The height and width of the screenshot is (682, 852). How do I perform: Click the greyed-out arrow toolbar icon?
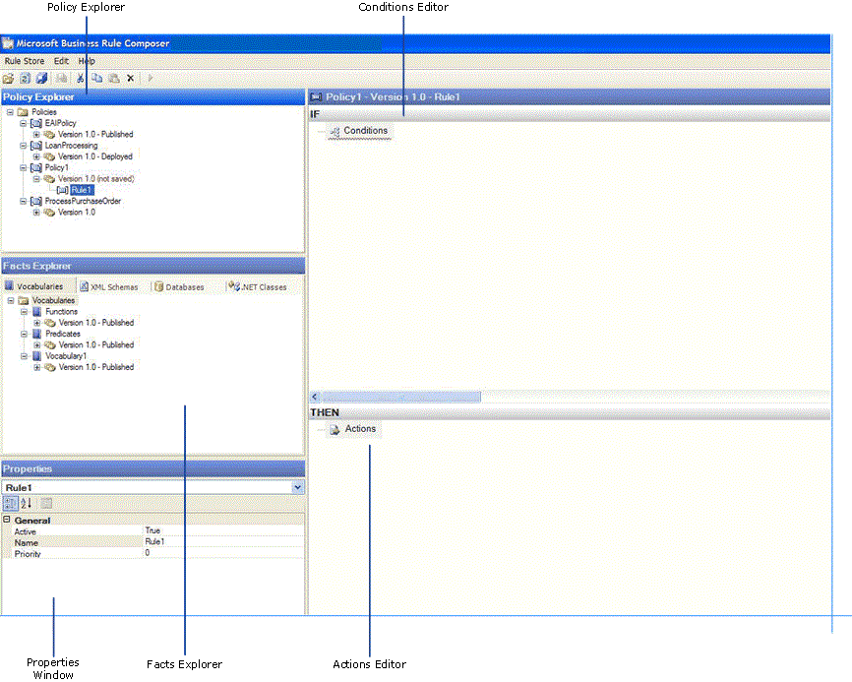[x=151, y=79]
